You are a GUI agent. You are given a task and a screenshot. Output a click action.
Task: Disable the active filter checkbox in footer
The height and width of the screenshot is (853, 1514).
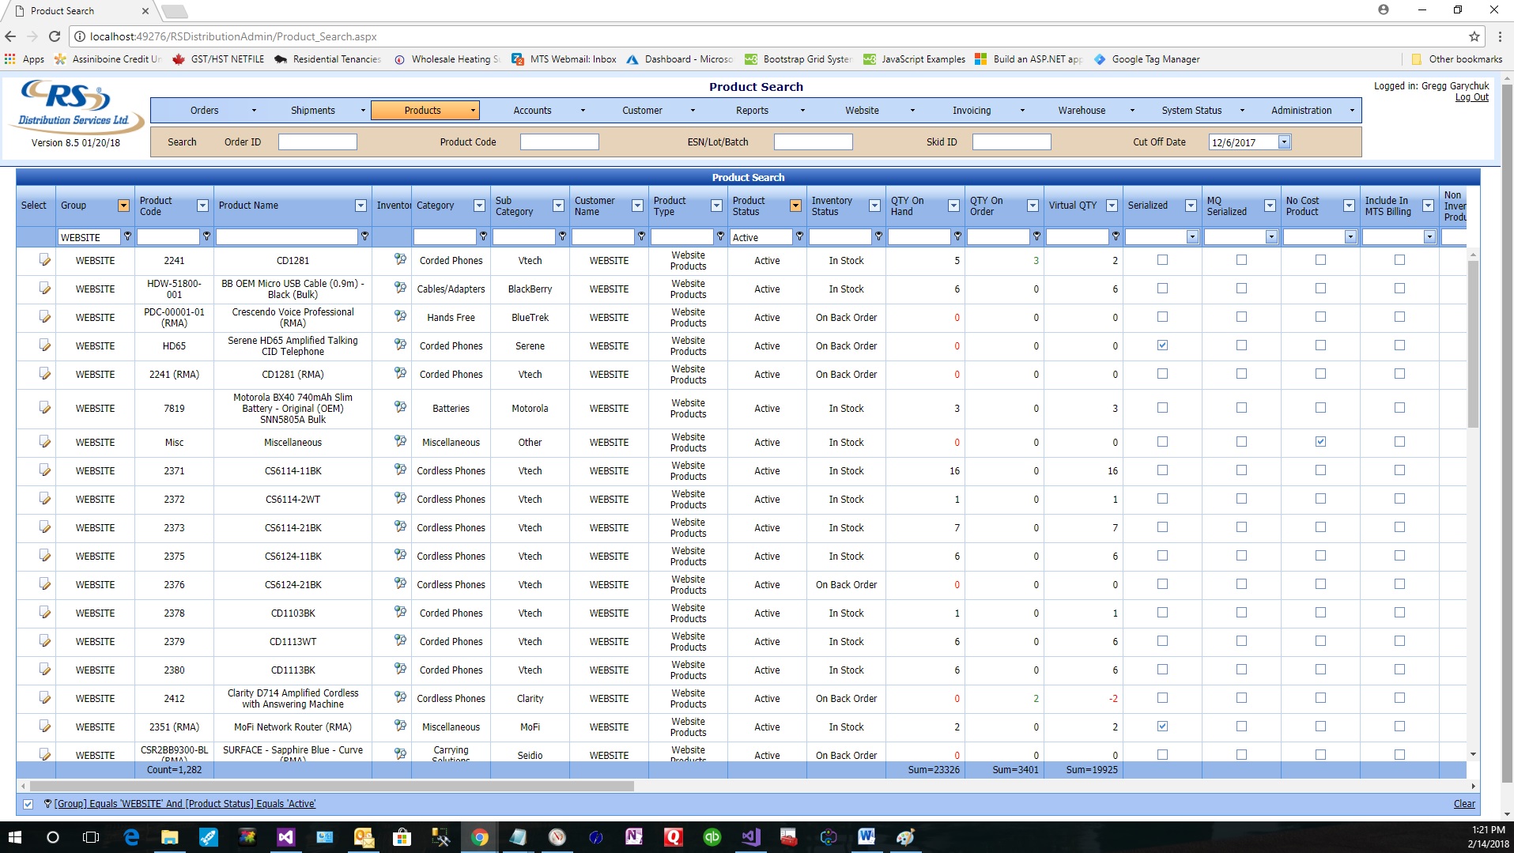tap(28, 804)
